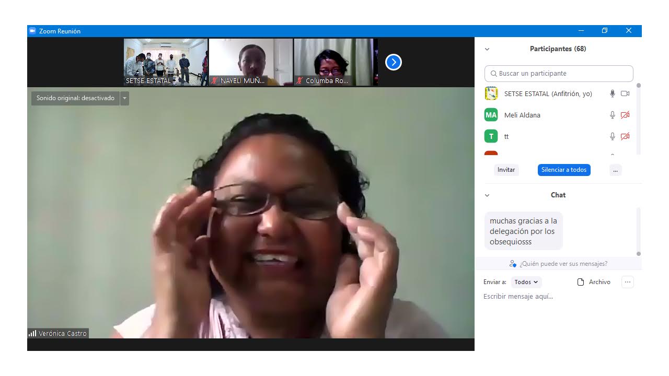Click Meli Aldana's MA avatar
This screenshot has width=669, height=376.
[x=491, y=115]
